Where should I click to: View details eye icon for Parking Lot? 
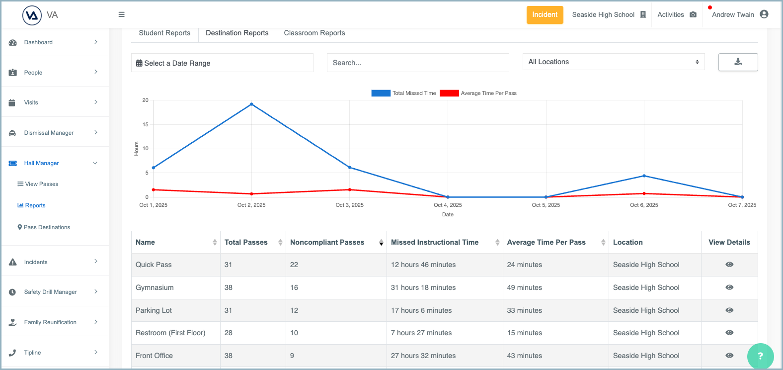coord(729,310)
